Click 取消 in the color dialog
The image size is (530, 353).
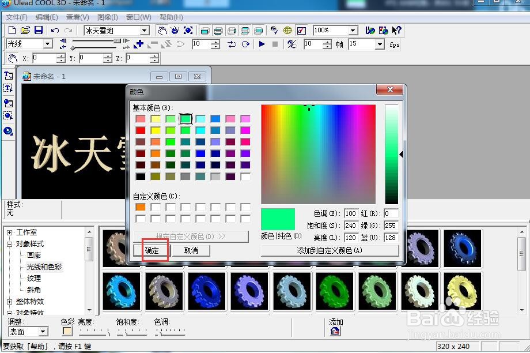[x=191, y=250]
